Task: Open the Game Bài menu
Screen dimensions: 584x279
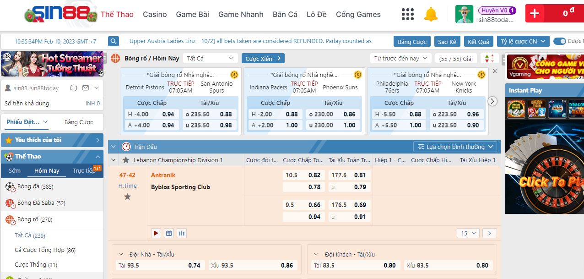Action: [193, 14]
